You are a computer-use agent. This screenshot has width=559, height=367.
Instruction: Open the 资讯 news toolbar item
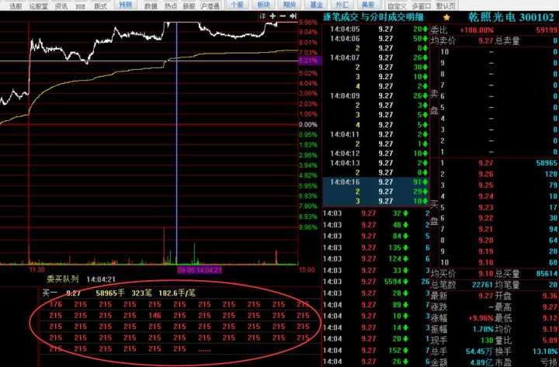tap(61, 5)
